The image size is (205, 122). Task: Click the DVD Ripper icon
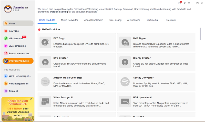click(x=125, y=42)
